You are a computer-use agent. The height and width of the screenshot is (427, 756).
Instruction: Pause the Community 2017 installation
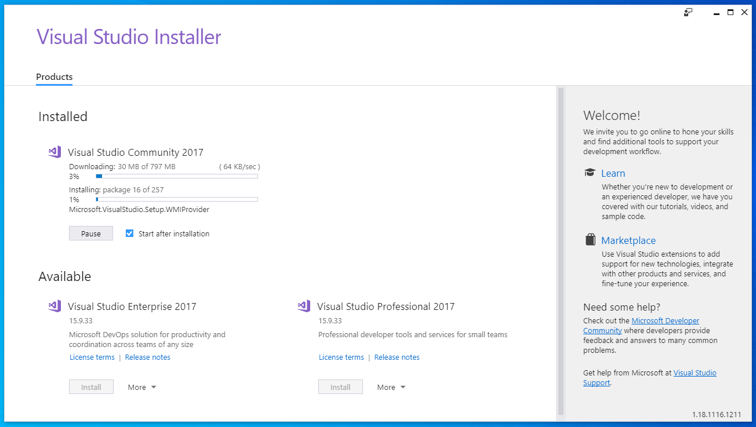click(x=90, y=233)
